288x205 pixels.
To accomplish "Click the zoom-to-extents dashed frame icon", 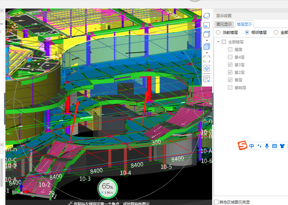I will click(207, 59).
